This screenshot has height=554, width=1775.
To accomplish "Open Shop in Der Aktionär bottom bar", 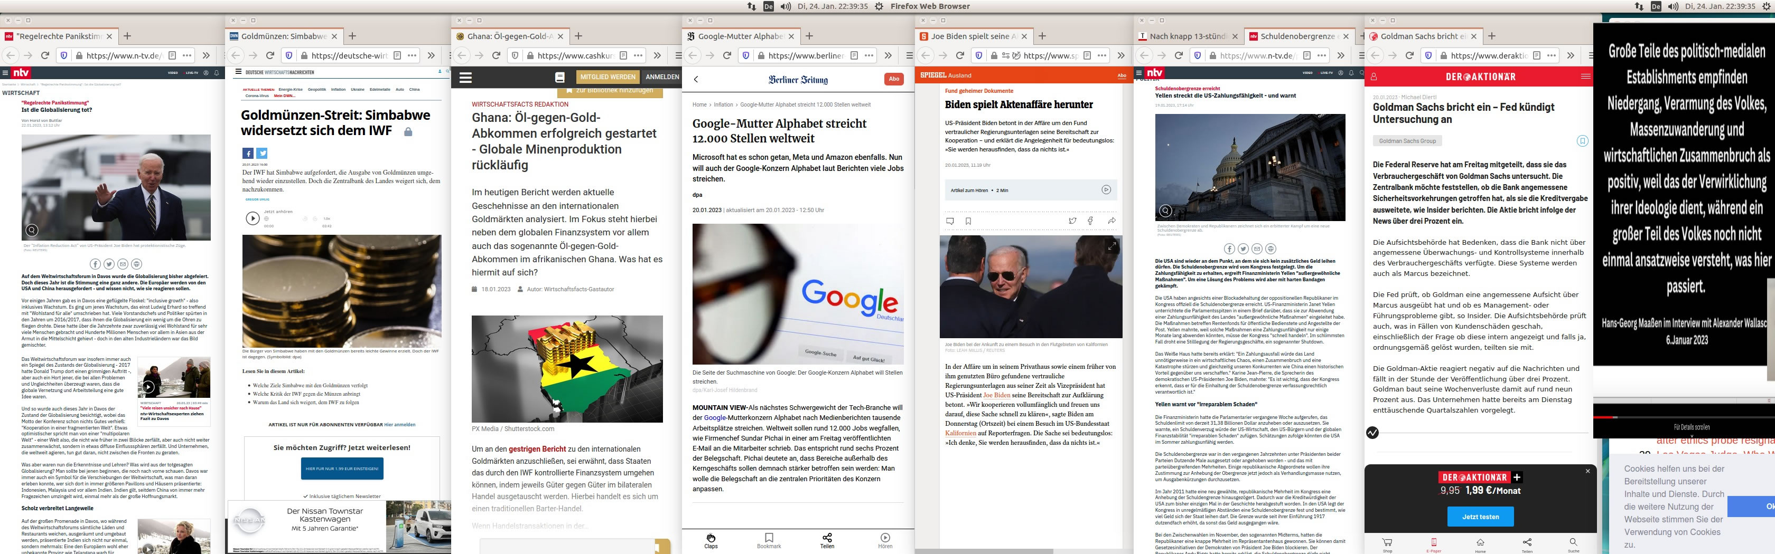I will coord(1387,545).
